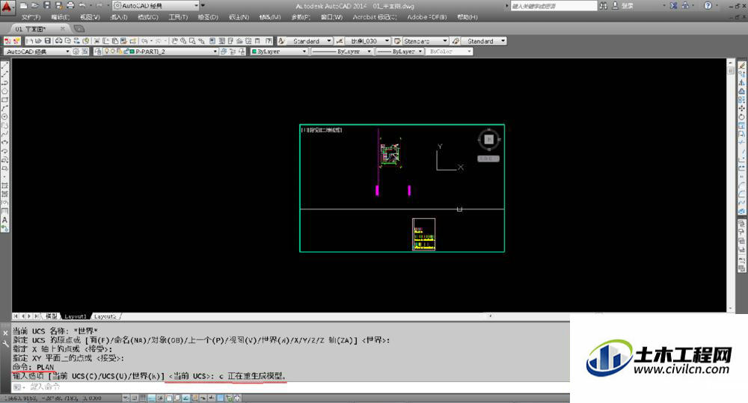This screenshot has height=403, width=748.
Task: Click the Cut scissors icon in standard toolbar
Action: (96, 41)
